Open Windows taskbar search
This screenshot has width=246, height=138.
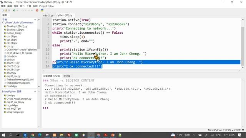coord(10,135)
